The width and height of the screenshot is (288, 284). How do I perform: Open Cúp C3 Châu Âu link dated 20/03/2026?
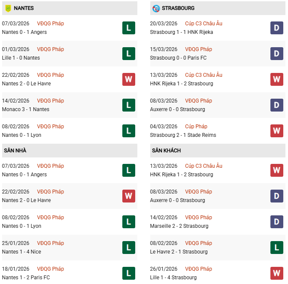tap(203, 23)
